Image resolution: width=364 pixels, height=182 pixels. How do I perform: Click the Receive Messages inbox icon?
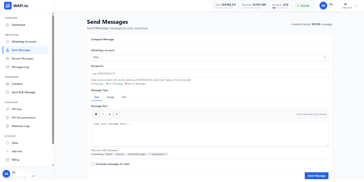(x=8, y=58)
